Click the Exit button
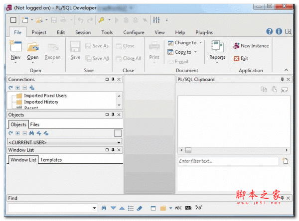 [x=241, y=58]
